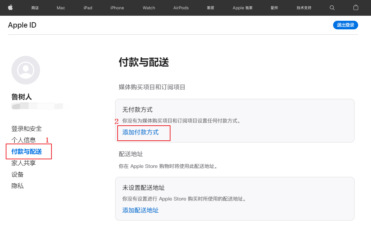371x232 pixels.
Task: Click the 添加配送地址 link
Action: click(x=140, y=210)
